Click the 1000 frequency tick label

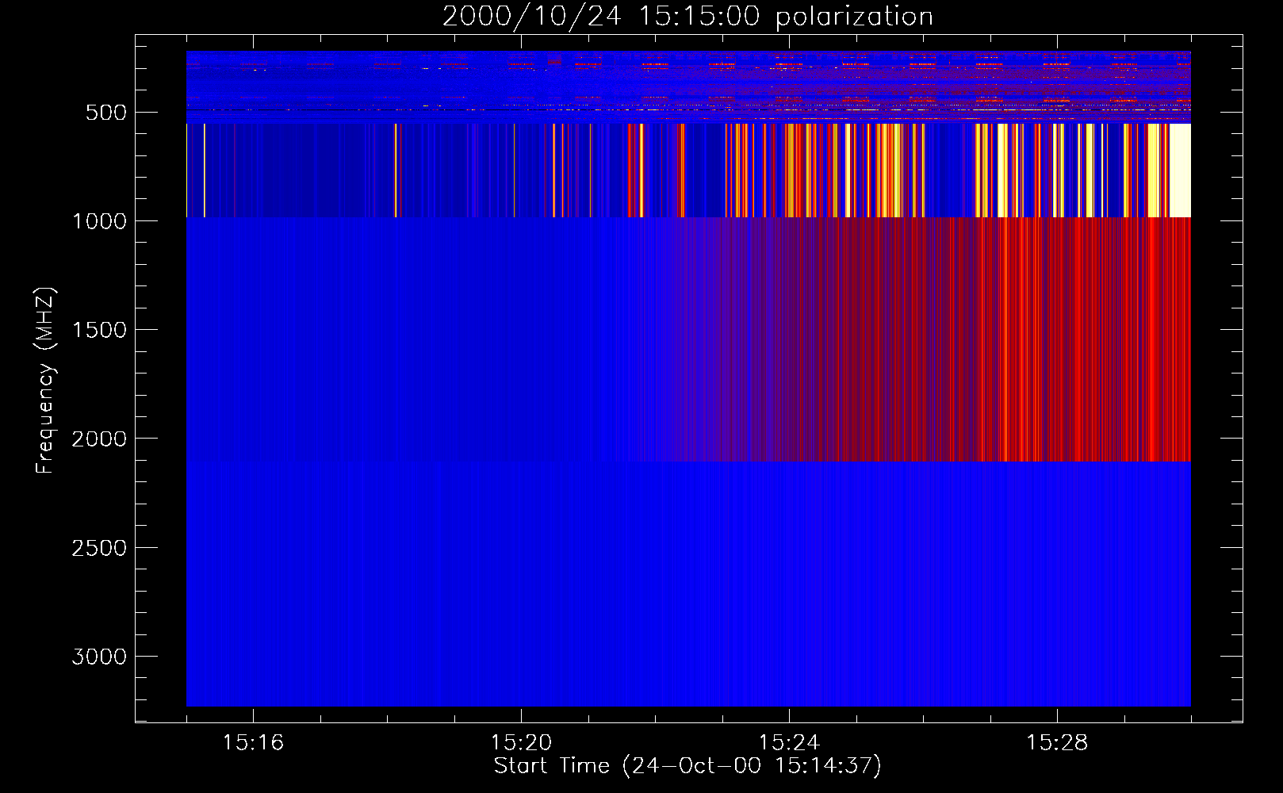point(99,221)
